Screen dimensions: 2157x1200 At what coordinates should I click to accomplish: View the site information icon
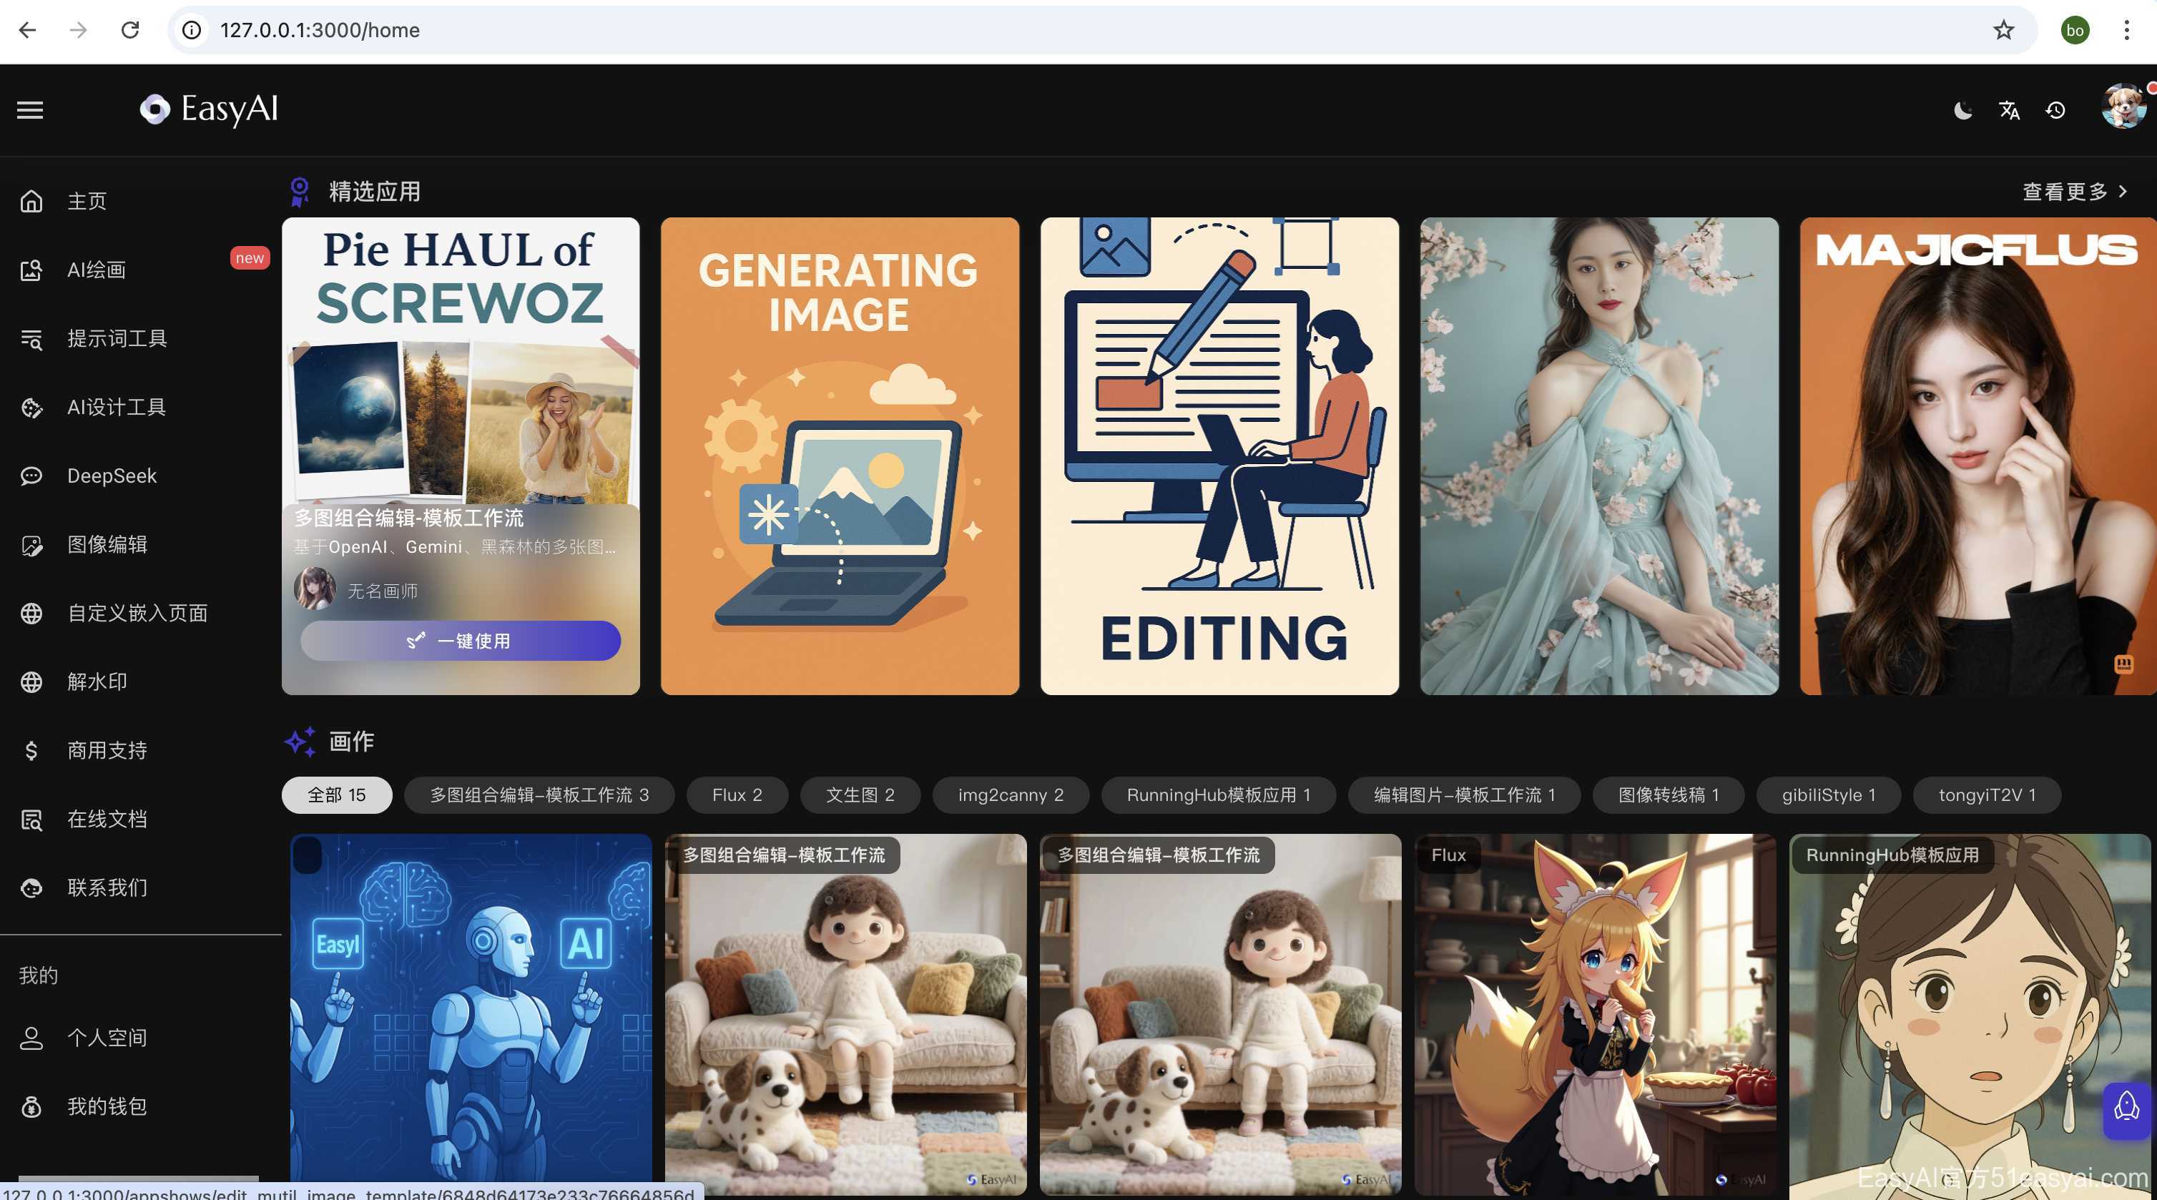[x=192, y=30]
